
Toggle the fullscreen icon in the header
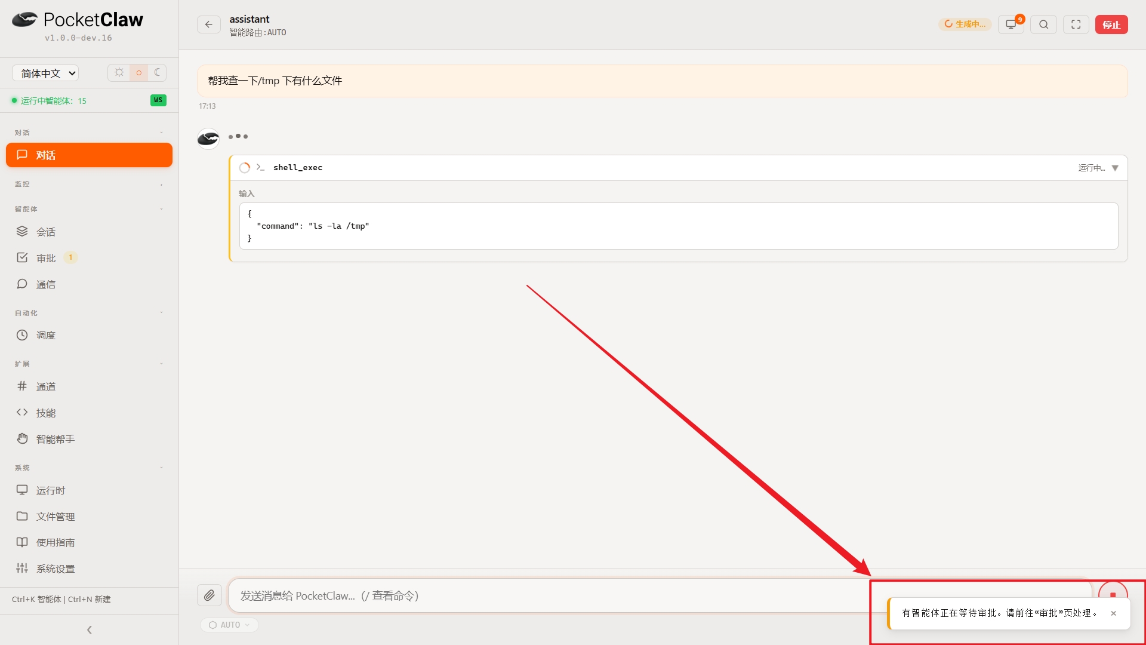coord(1076,24)
